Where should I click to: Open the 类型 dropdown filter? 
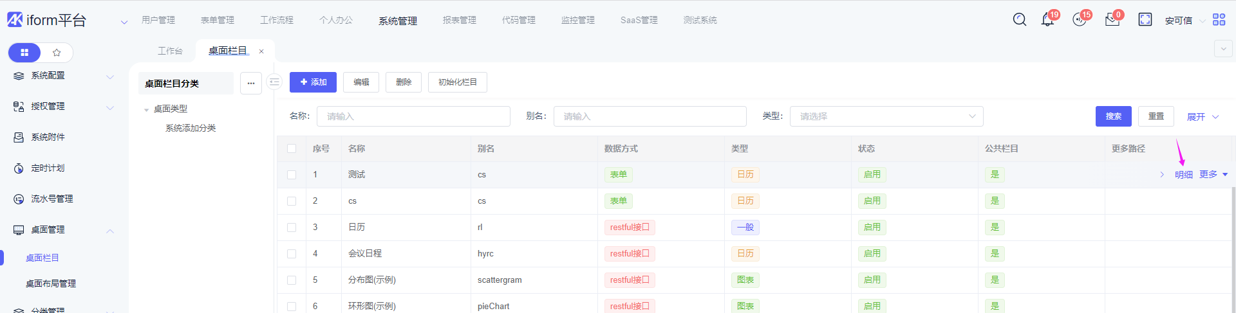click(886, 116)
